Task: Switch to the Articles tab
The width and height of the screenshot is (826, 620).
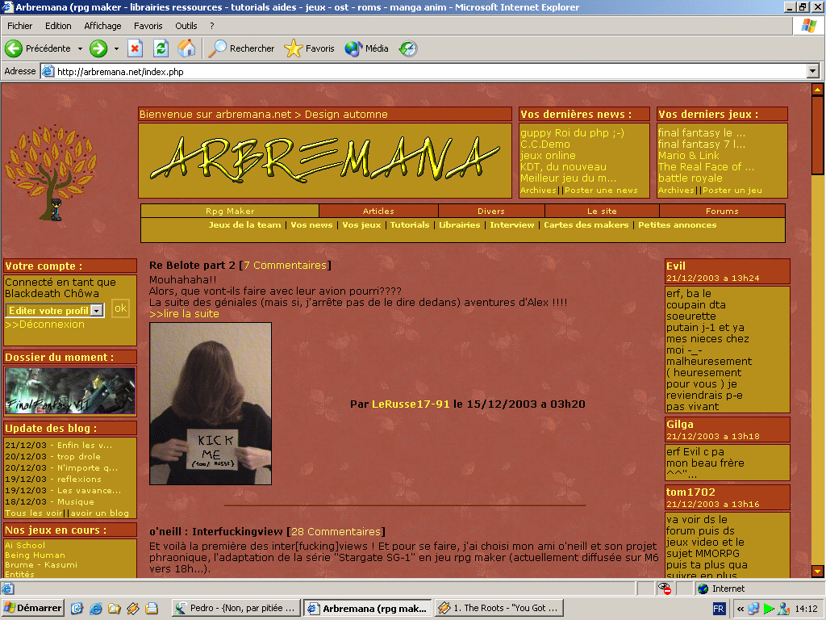Action: coord(378,211)
